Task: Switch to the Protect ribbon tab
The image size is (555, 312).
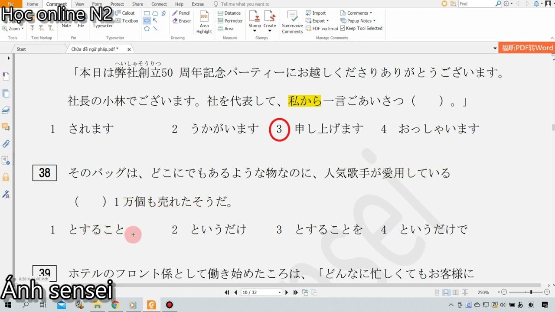Action: tap(117, 4)
